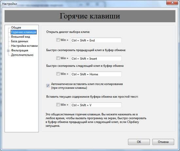Open Настройки вставки section
Image resolution: width=180 pixels, height=151 pixels.
pyautogui.click(x=24, y=46)
